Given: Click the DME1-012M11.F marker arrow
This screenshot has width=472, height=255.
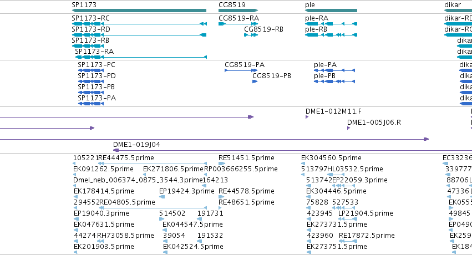Looking at the screenshot, I should pyautogui.click(x=307, y=117).
